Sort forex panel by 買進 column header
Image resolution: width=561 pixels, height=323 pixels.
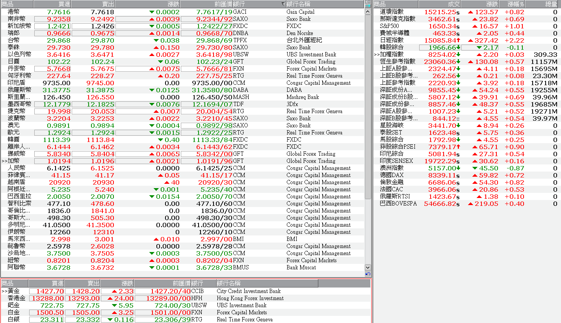pyautogui.click(x=52, y=4)
